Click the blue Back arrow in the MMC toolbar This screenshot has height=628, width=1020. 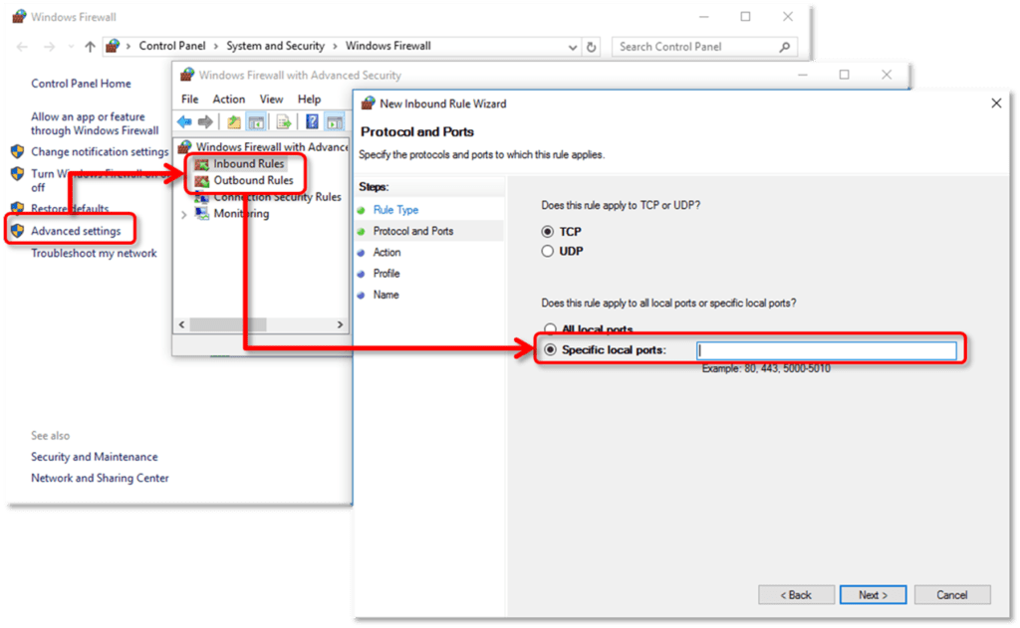click(184, 121)
